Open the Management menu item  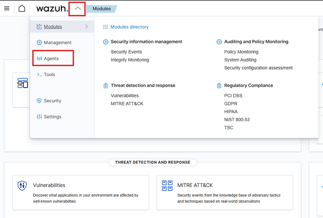(57, 42)
